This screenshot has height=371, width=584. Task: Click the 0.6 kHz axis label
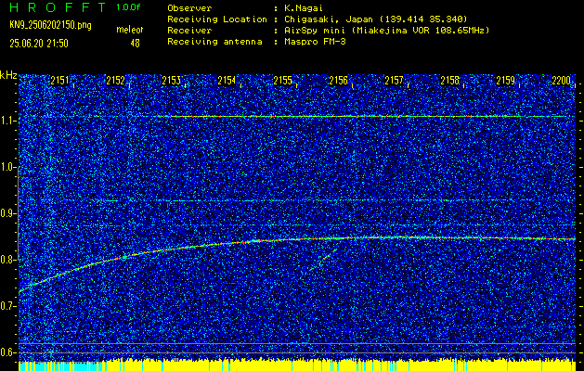coord(8,352)
